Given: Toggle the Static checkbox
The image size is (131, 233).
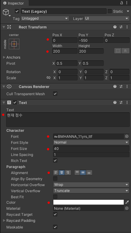Looking at the screenshot, I should [x=110, y=11].
